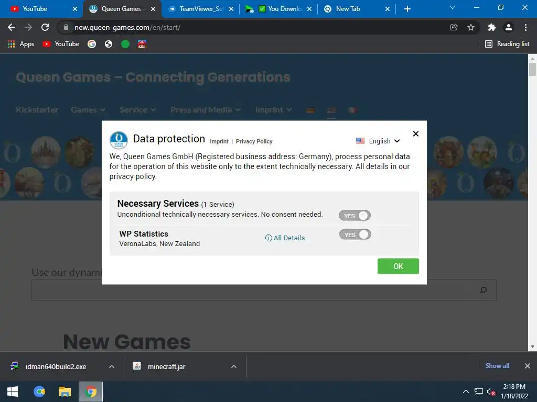Expand the Press and Media menu
Viewport: 537px width, 402px height.
pos(206,110)
